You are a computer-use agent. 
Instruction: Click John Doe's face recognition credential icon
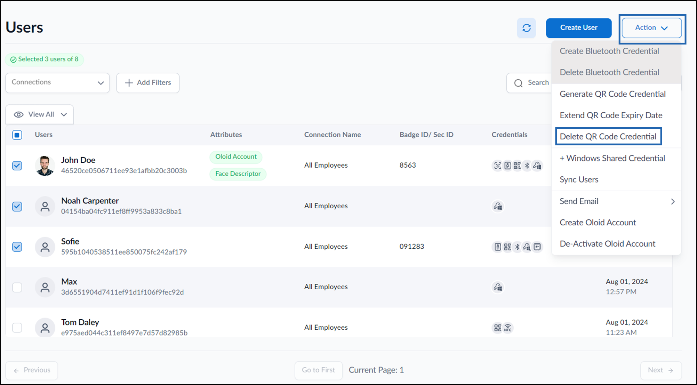tap(498, 166)
